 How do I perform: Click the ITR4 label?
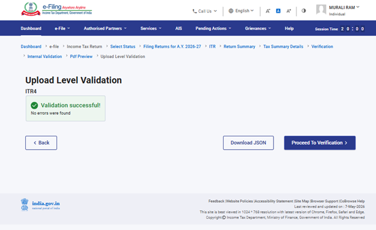click(x=31, y=91)
